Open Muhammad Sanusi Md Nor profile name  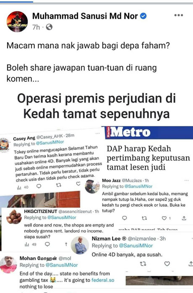(85, 16)
